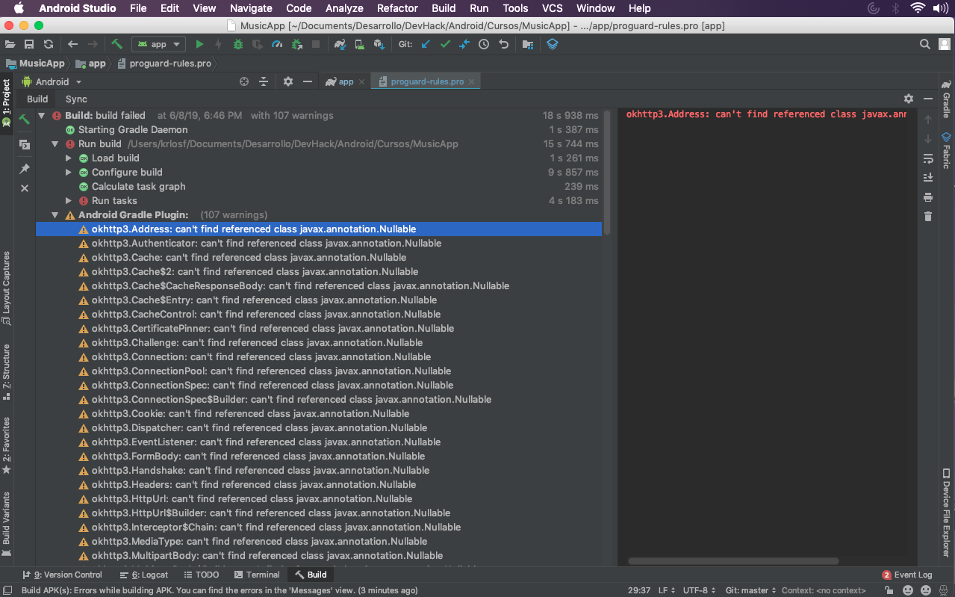Navigate back with left arrow icon
The width and height of the screenshot is (955, 597).
72,45
